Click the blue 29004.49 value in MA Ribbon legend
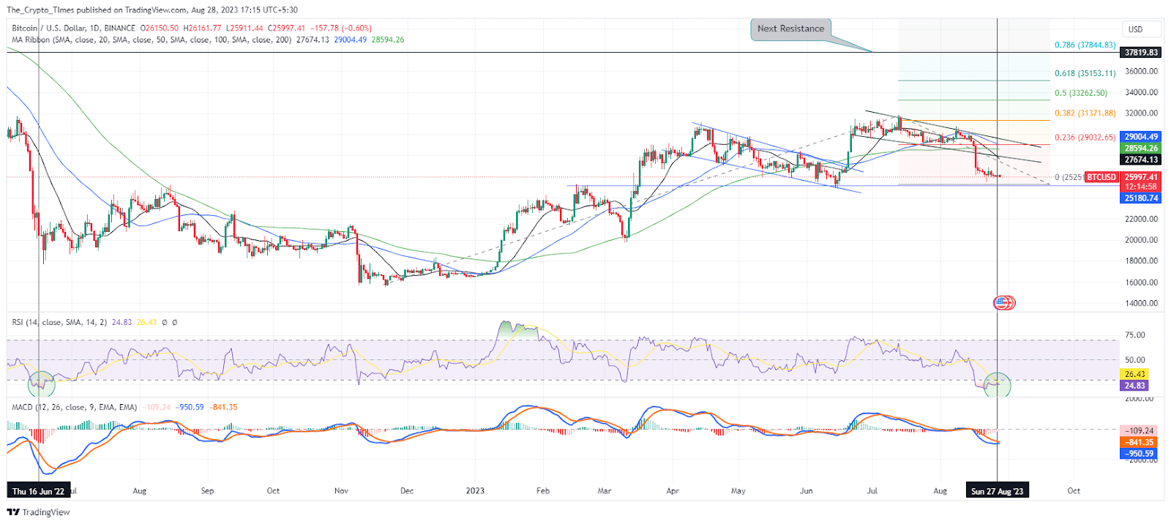 click(351, 40)
